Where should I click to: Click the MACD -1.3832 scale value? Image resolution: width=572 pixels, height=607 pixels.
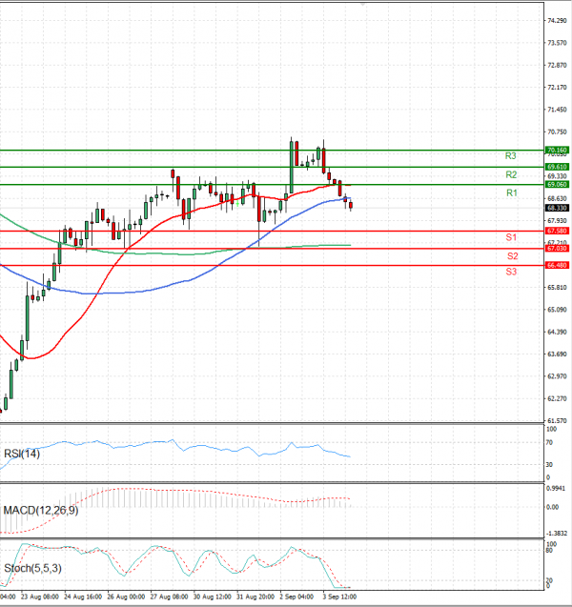pyautogui.click(x=556, y=533)
